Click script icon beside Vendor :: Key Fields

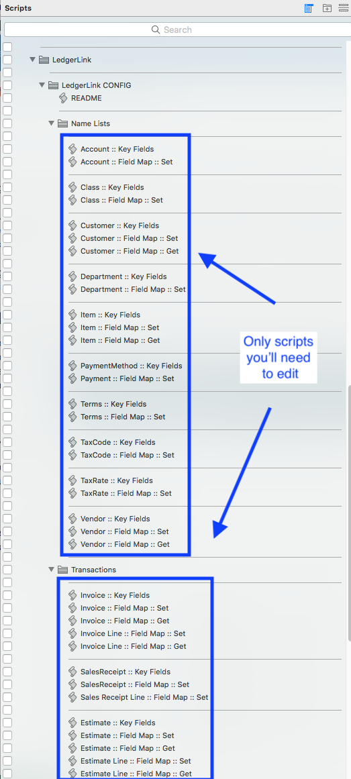coord(72,519)
